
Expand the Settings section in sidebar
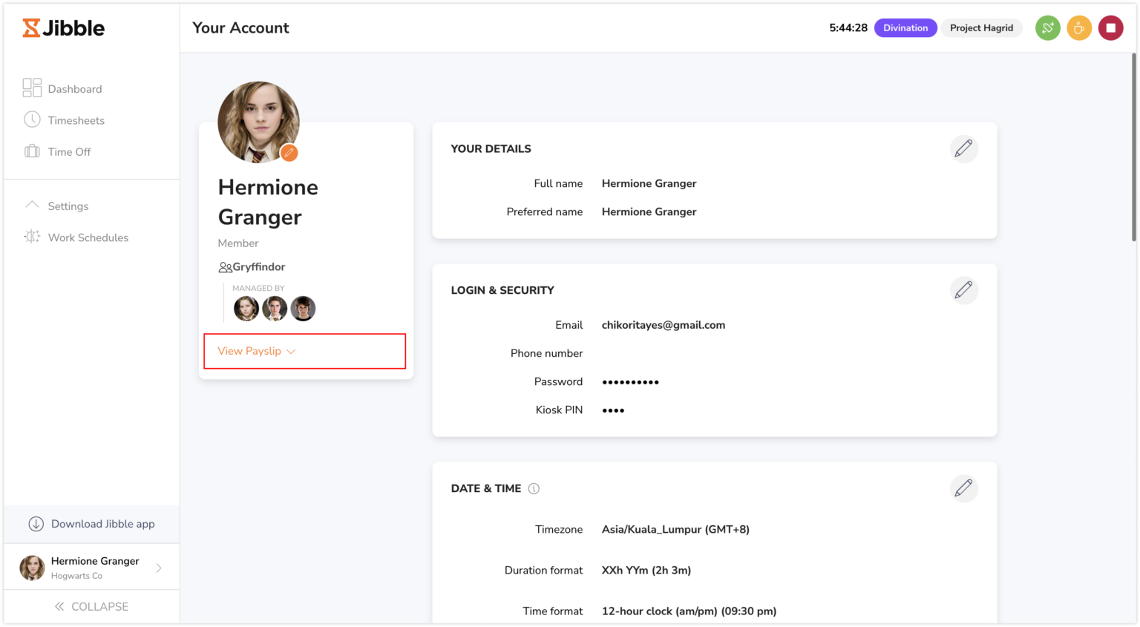[x=68, y=206]
